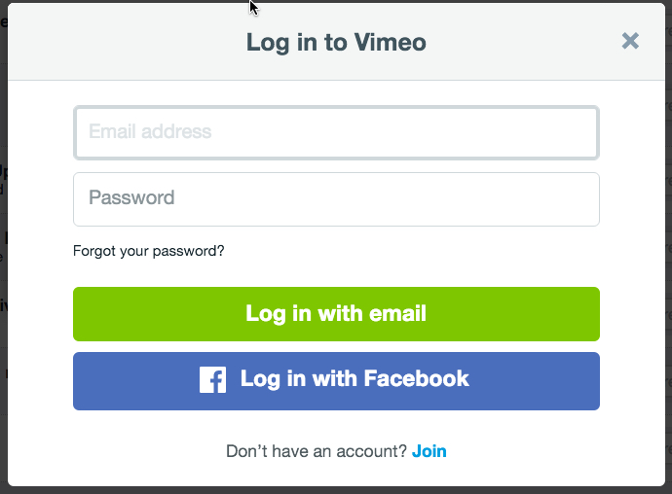This screenshot has height=494, width=672.
Task: Click the Log in to Vimeo heading
Action: 336,42
